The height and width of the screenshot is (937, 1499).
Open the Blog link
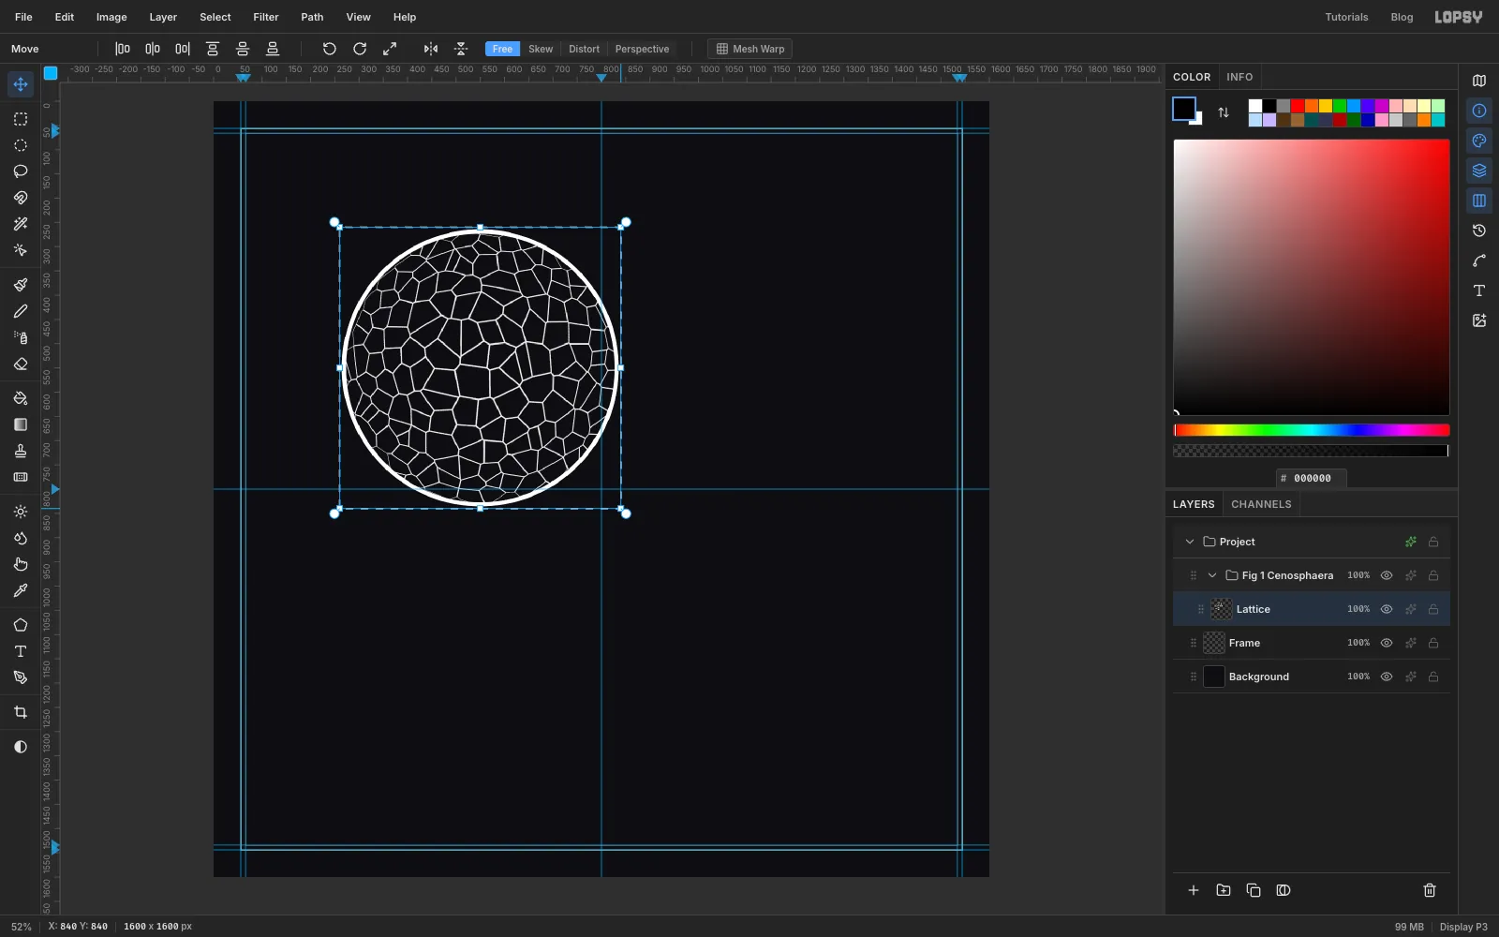1402,17
